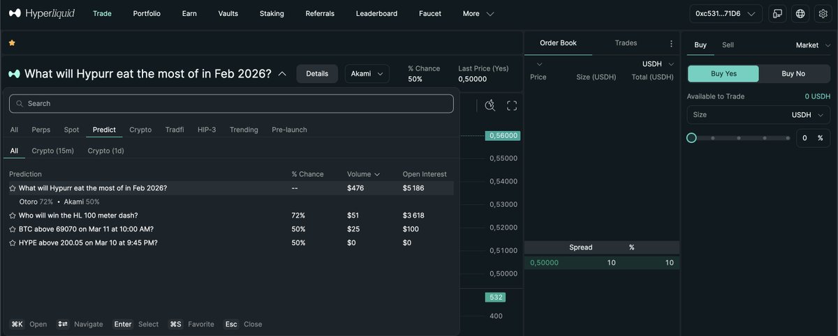838x336 pixels.
Task: Open Referrals page
Action: click(x=320, y=13)
